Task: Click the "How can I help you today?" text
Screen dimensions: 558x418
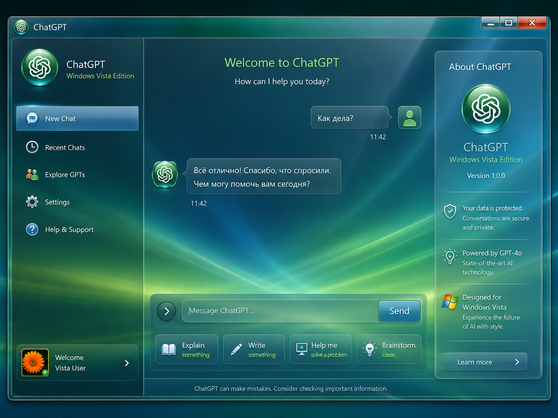Action: 282,82
